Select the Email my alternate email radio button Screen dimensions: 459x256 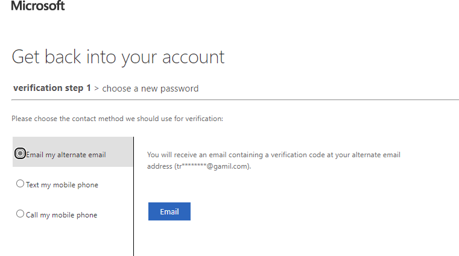point(21,154)
